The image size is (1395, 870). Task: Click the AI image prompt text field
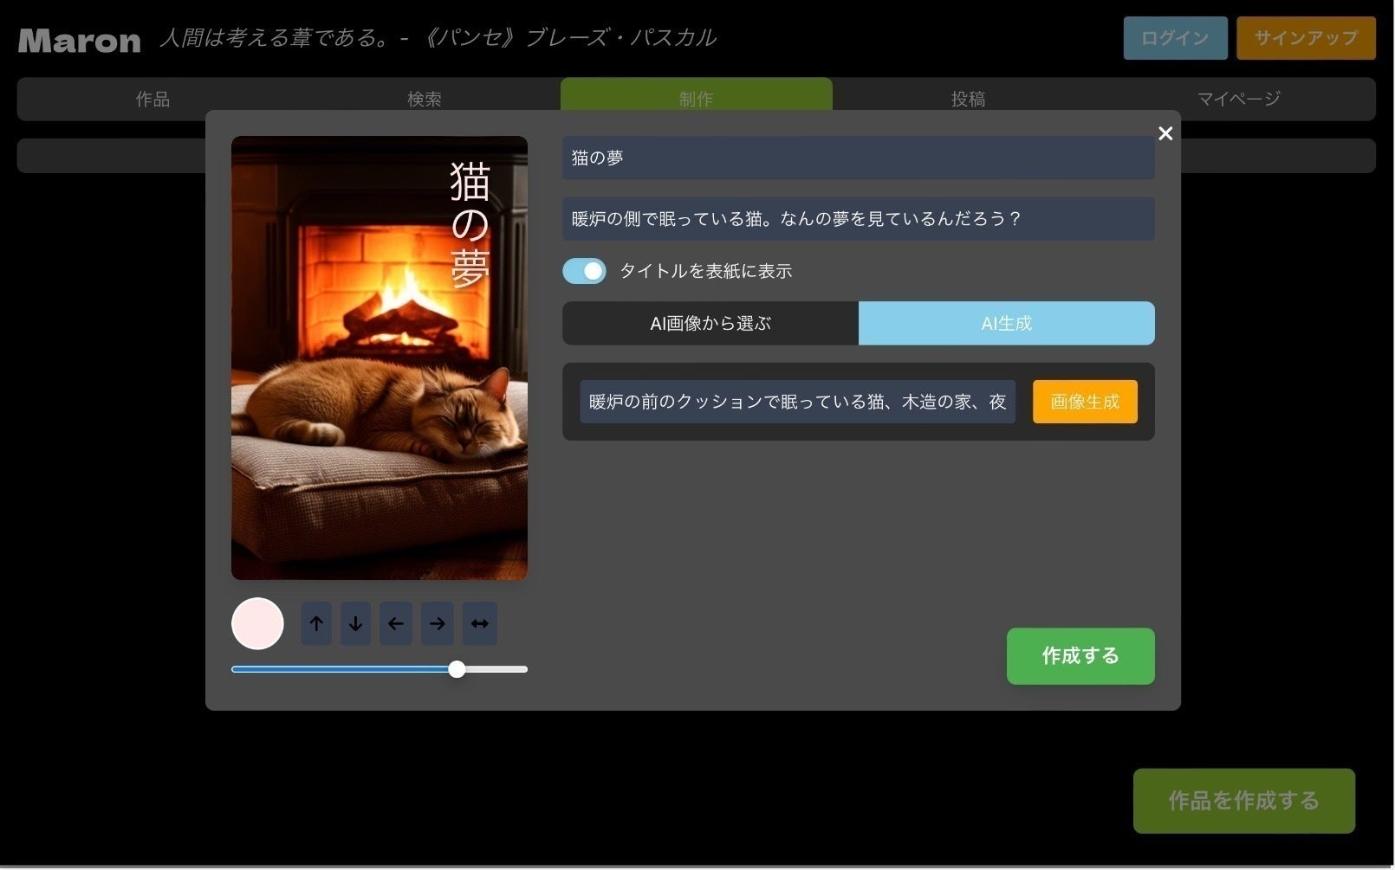tap(797, 402)
